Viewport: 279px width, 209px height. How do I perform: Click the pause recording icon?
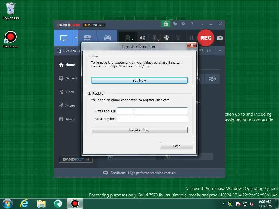191,38
